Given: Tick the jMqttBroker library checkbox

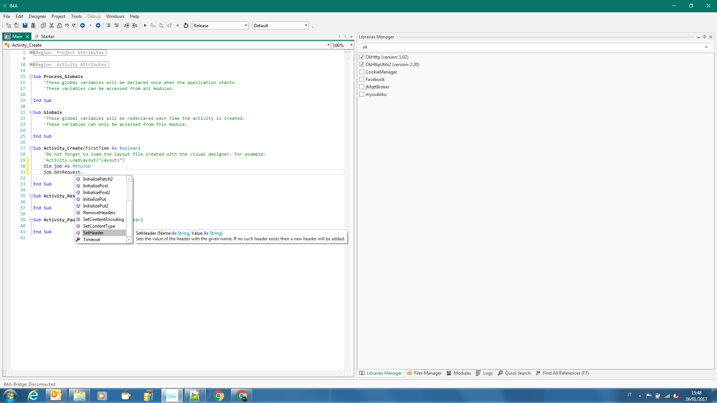Looking at the screenshot, I should coord(361,87).
